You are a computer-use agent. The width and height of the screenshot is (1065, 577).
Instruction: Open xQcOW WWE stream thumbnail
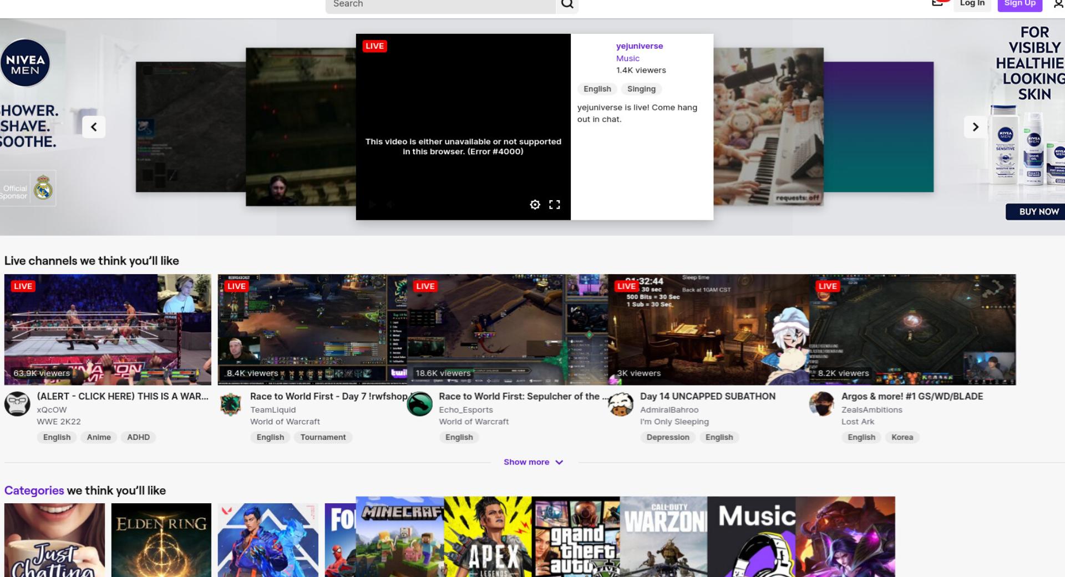[x=108, y=330]
